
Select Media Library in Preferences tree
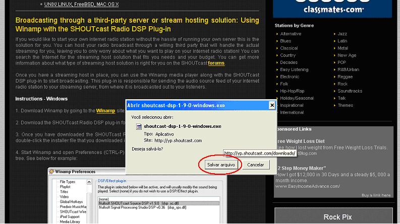click(x=70, y=221)
